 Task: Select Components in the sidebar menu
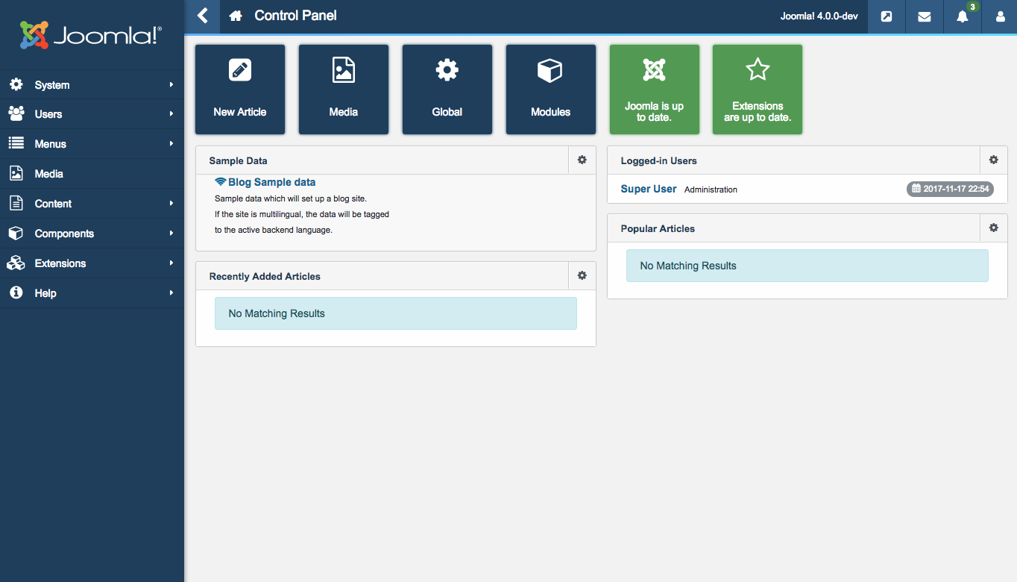[x=92, y=234]
